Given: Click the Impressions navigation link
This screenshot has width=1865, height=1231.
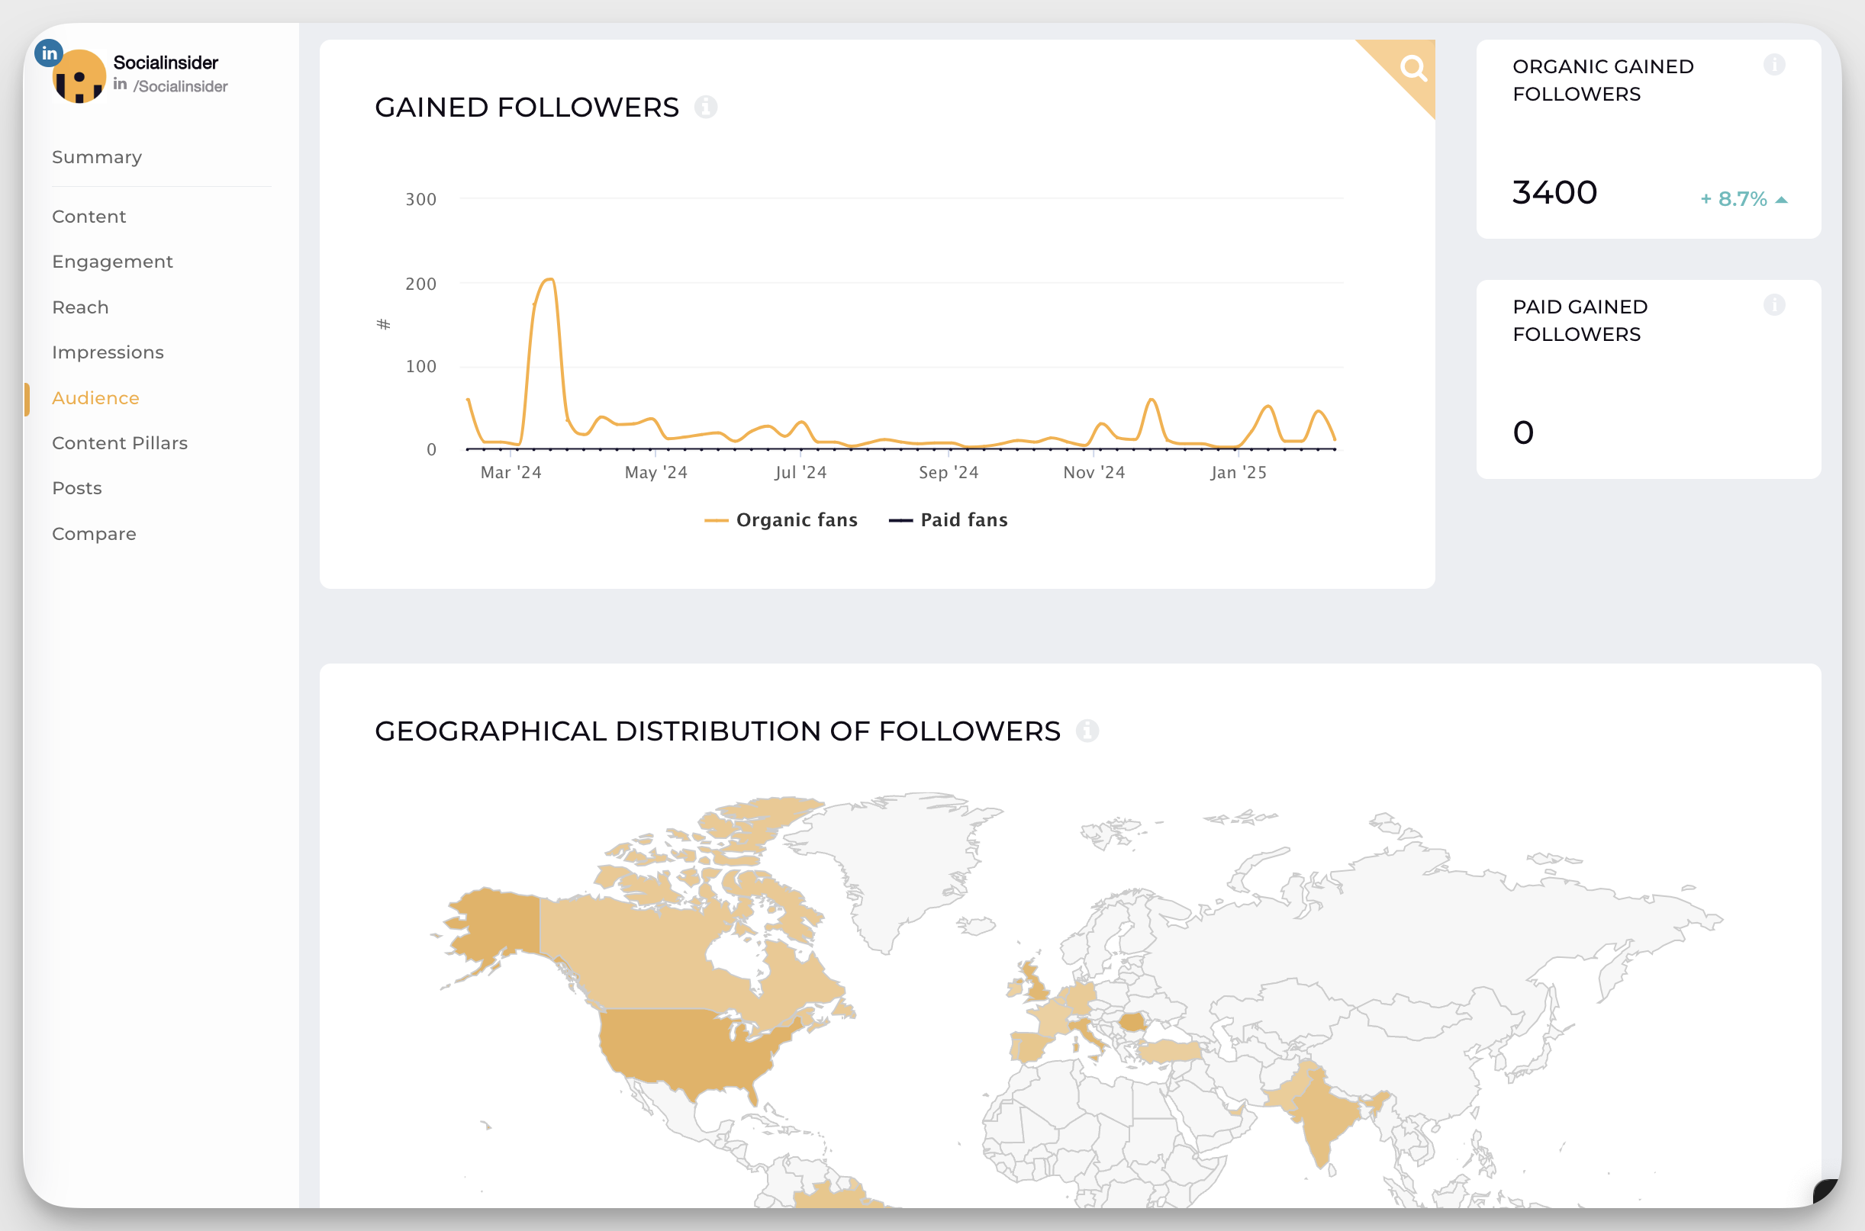Looking at the screenshot, I should pyautogui.click(x=107, y=352).
